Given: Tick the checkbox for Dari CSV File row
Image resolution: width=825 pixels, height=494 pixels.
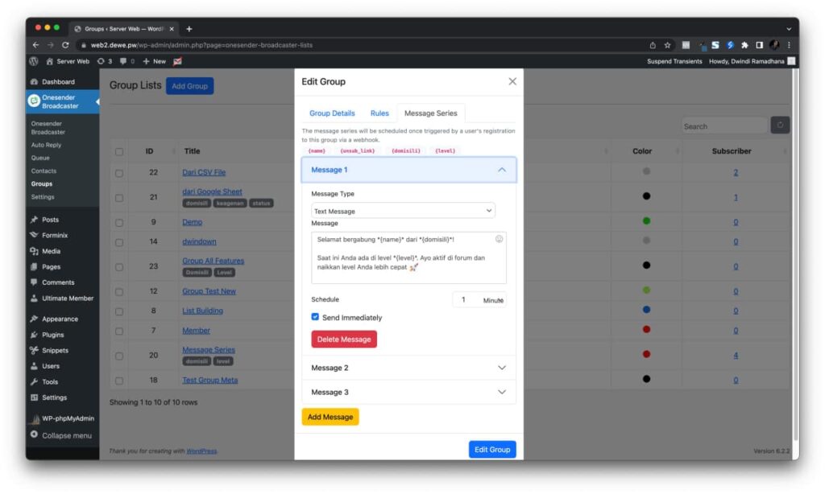Looking at the screenshot, I should pos(119,172).
